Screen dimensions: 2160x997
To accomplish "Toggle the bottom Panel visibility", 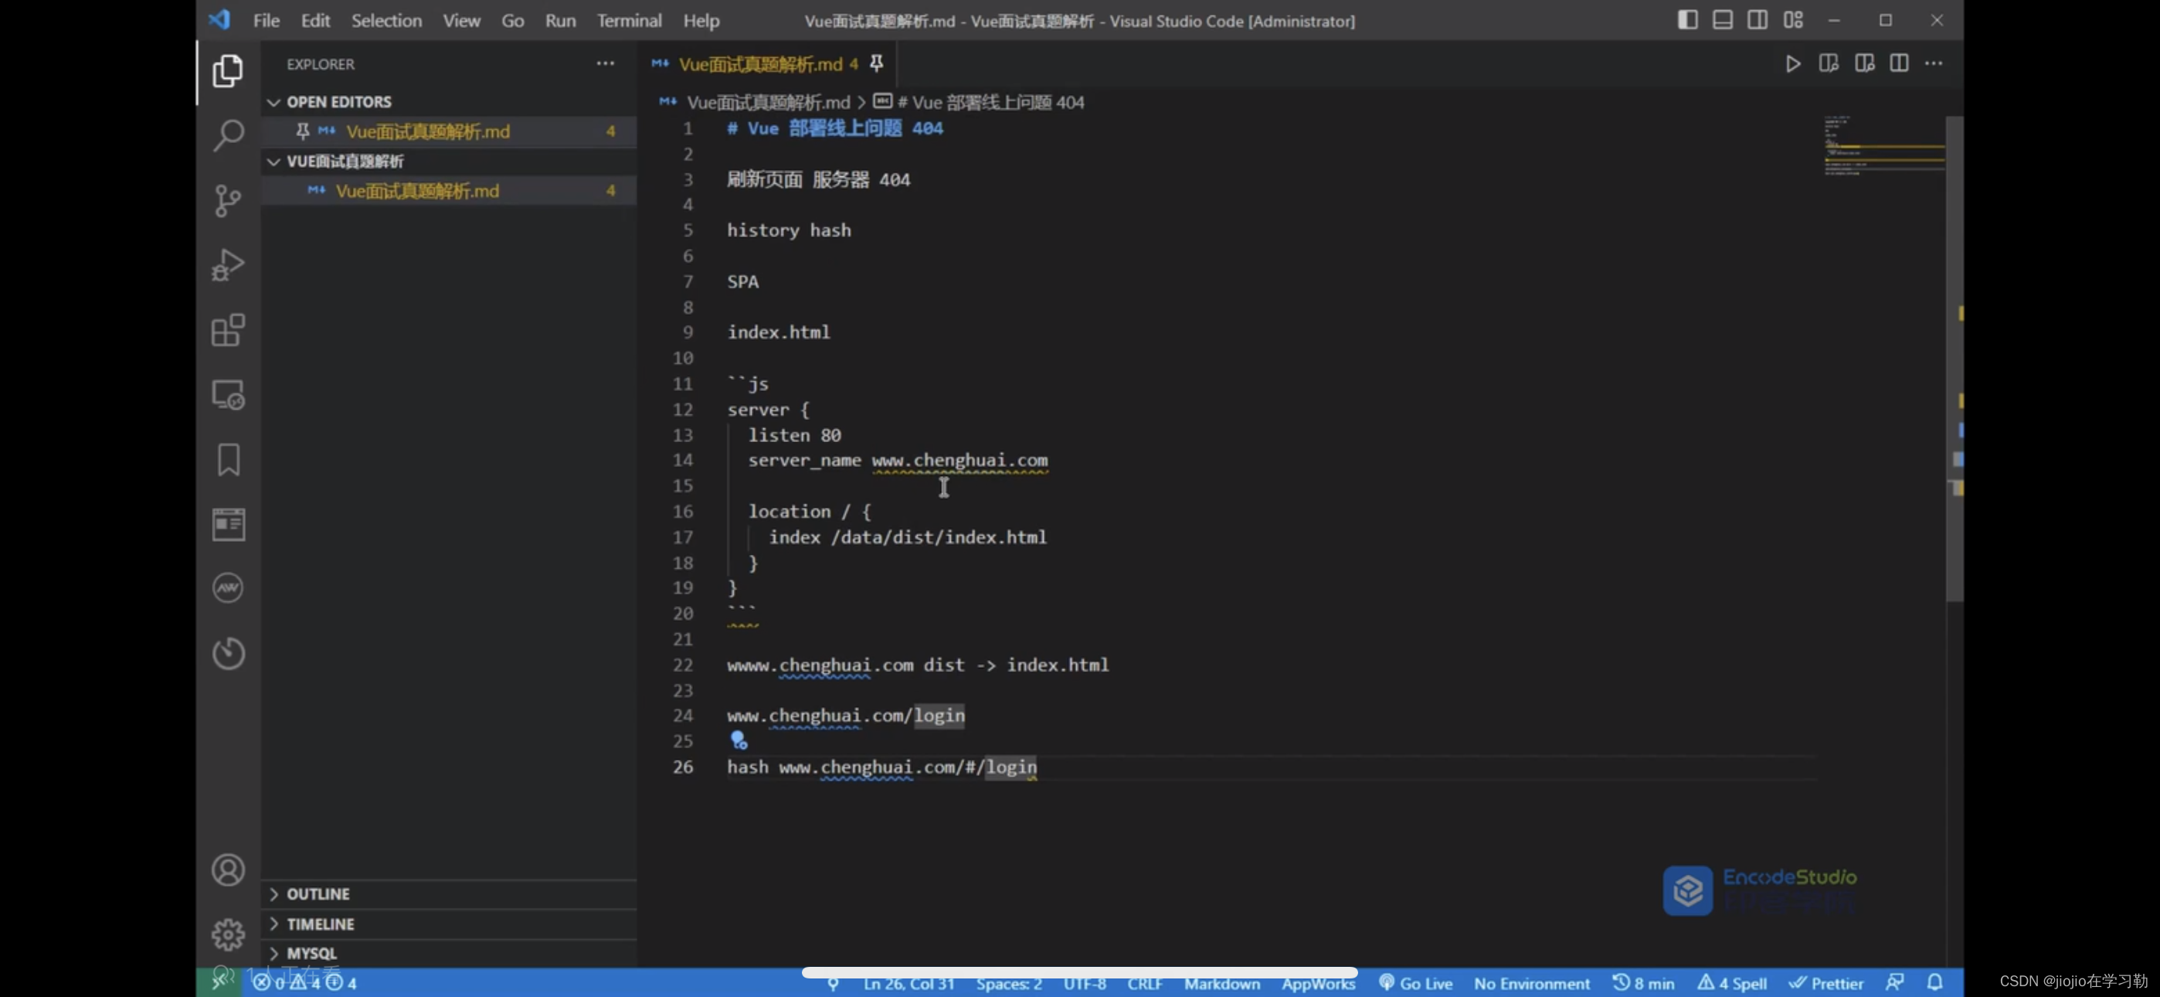I will click(1722, 20).
